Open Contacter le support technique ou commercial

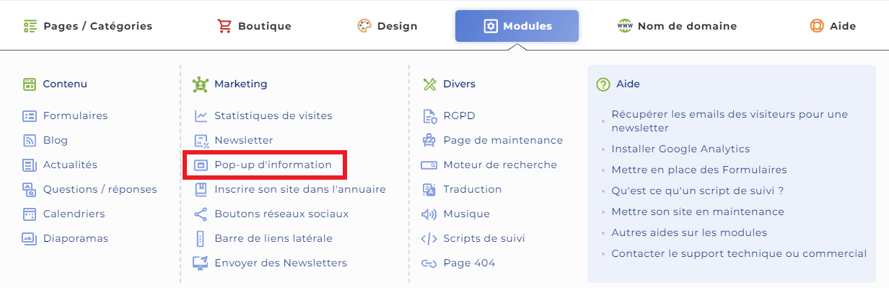pos(739,253)
